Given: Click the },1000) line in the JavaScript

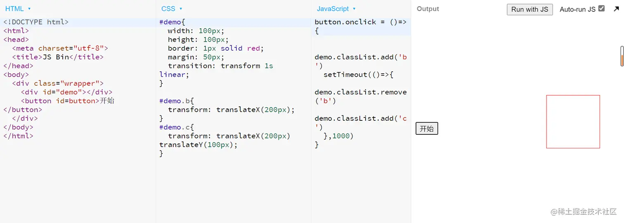Looking at the screenshot, I should tap(339, 136).
